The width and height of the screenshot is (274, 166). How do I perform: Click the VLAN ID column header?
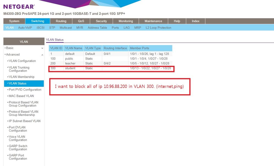click(56, 48)
